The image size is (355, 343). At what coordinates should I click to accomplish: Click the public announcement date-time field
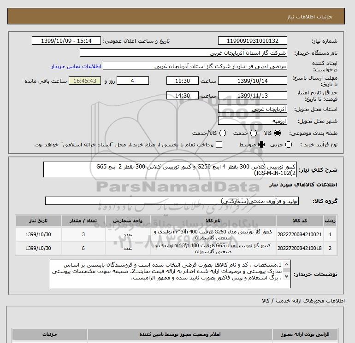click(66, 41)
